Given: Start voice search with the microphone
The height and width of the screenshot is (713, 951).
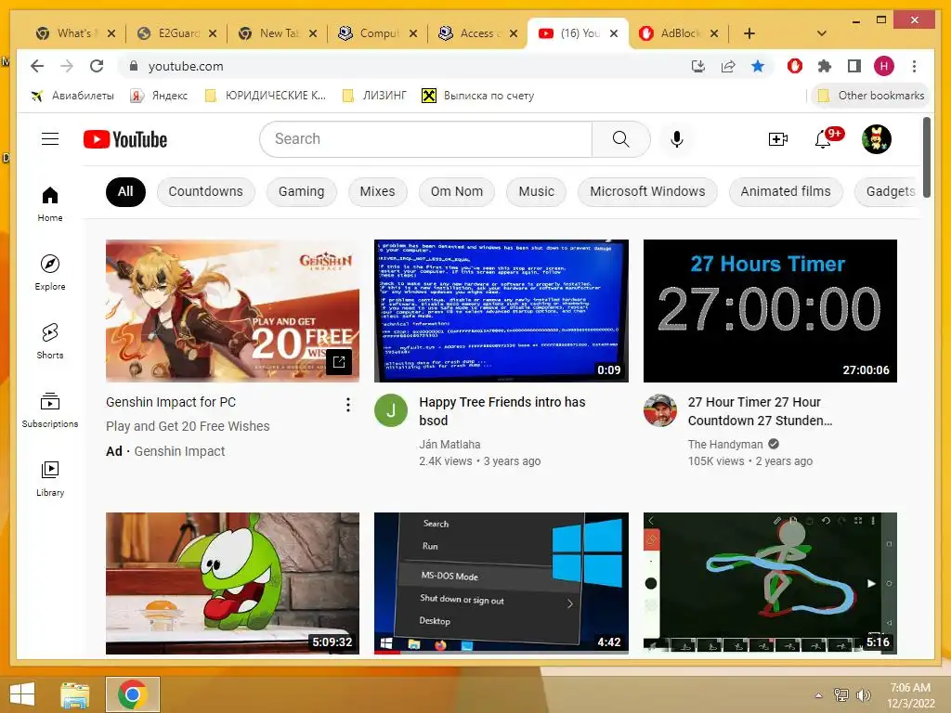Looking at the screenshot, I should (677, 139).
